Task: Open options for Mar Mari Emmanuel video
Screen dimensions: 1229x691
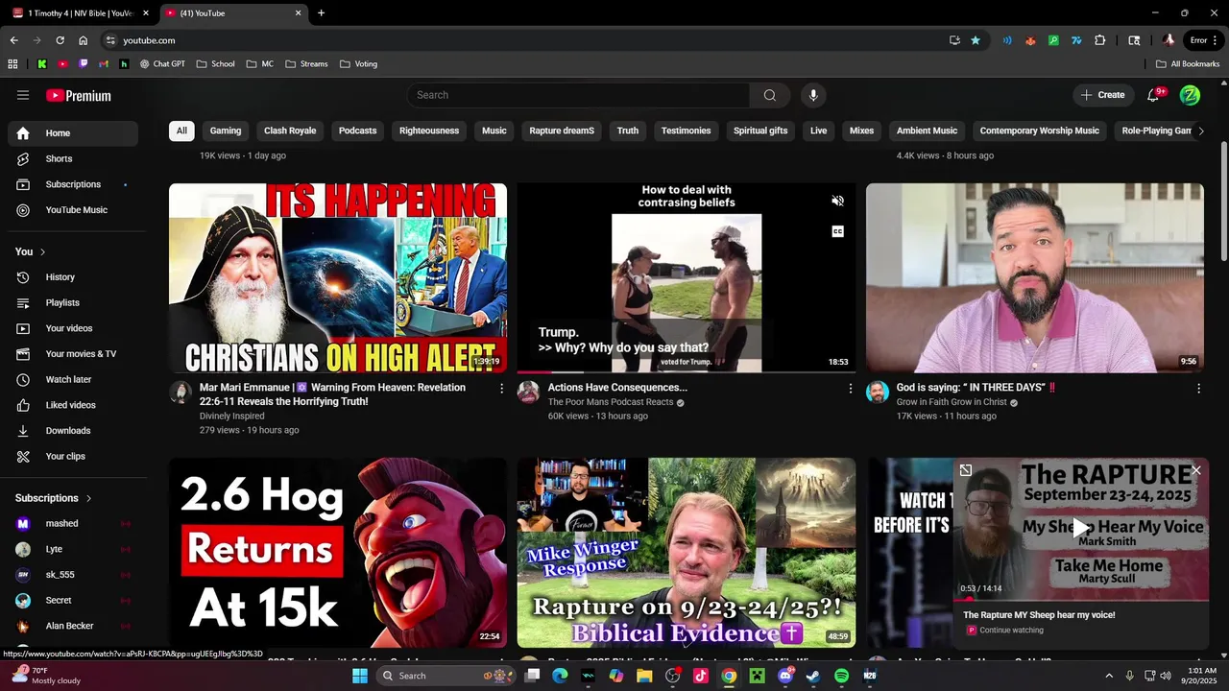Action: (x=501, y=389)
